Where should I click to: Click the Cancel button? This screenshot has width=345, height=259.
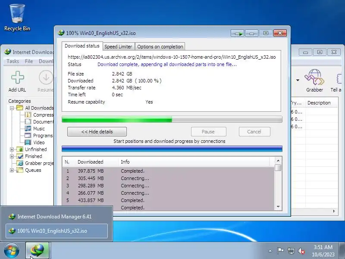click(254, 132)
